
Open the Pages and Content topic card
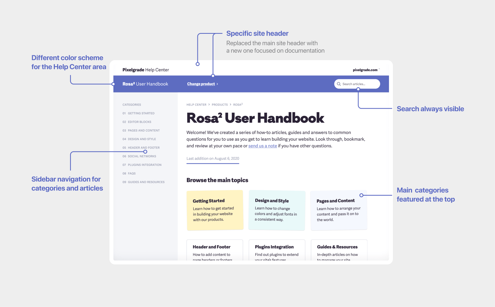tap(339, 210)
